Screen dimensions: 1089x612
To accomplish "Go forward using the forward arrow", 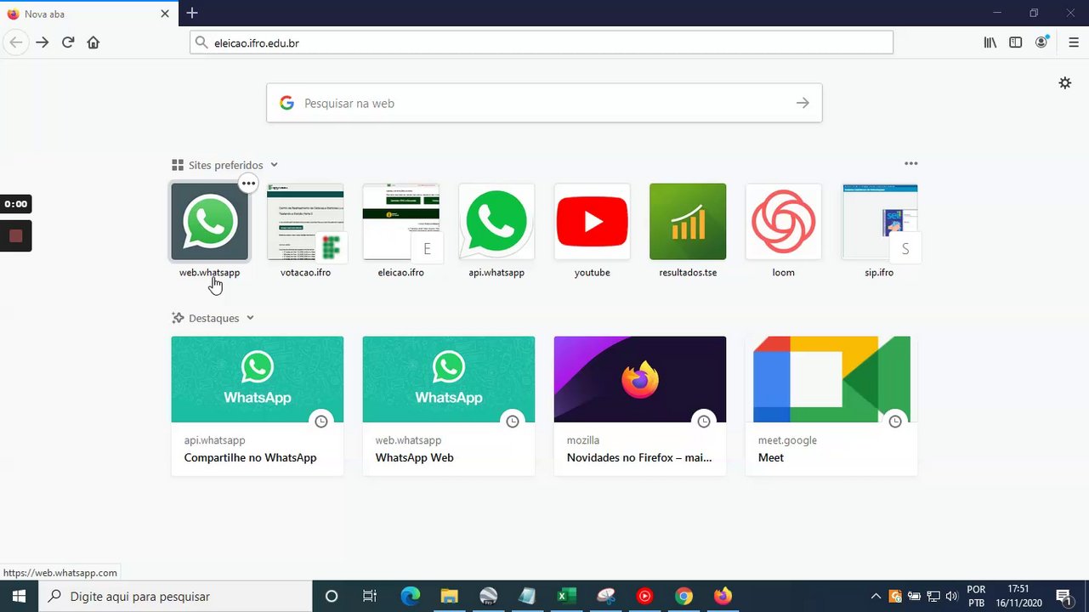I will pos(43,42).
